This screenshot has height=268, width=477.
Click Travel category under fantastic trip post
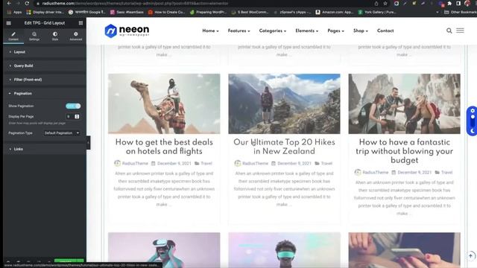pyautogui.click(x=446, y=172)
